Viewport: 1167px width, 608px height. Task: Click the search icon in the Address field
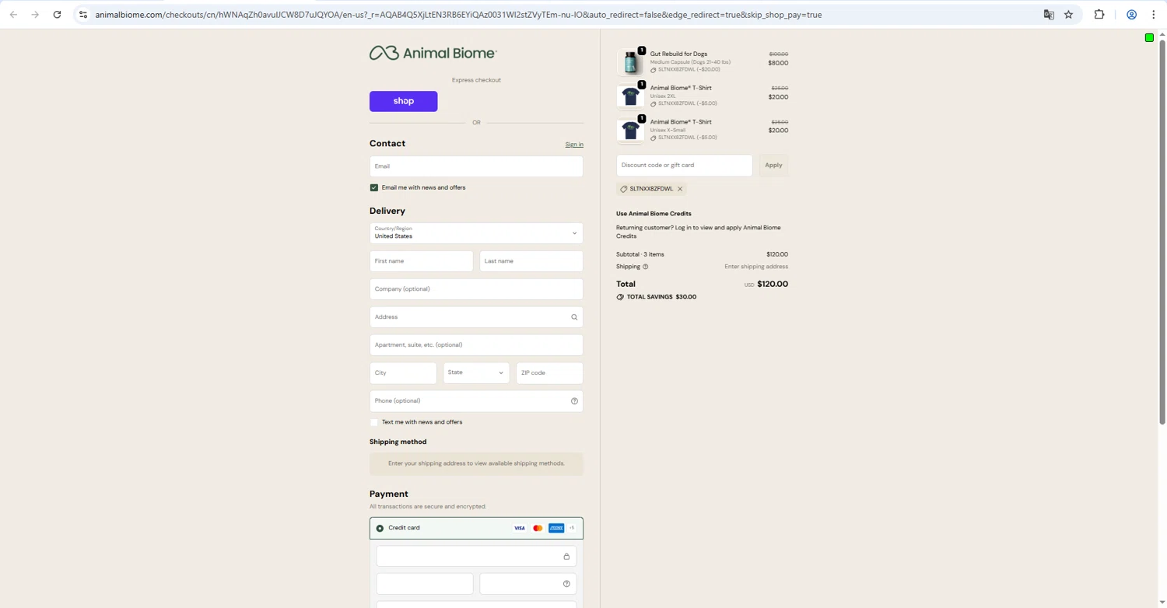click(574, 317)
